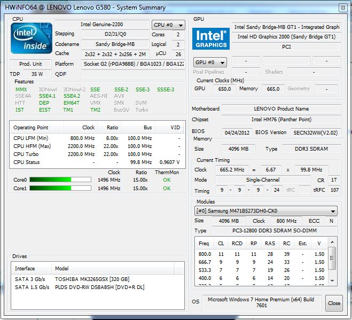Click the SSE4.2 feature label
The height and width of the screenshot is (320, 352).
point(72,96)
